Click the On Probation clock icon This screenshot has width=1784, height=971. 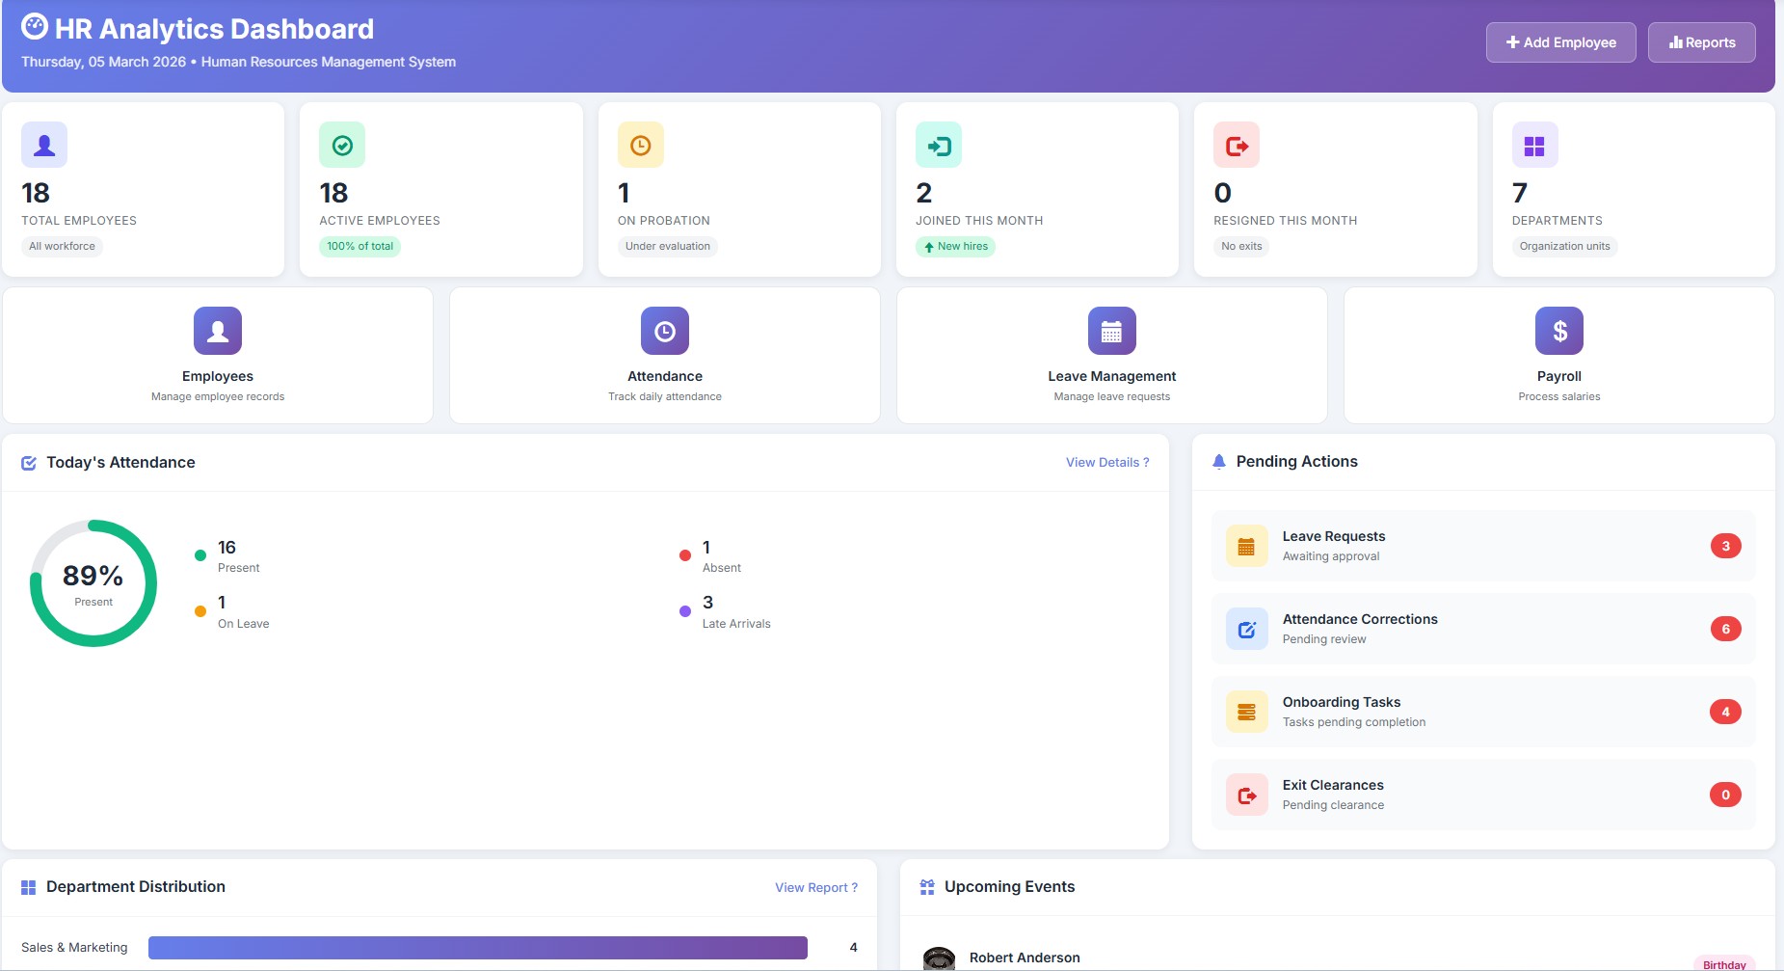pos(639,145)
